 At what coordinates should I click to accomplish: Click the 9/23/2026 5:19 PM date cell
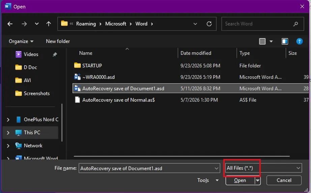(200, 77)
